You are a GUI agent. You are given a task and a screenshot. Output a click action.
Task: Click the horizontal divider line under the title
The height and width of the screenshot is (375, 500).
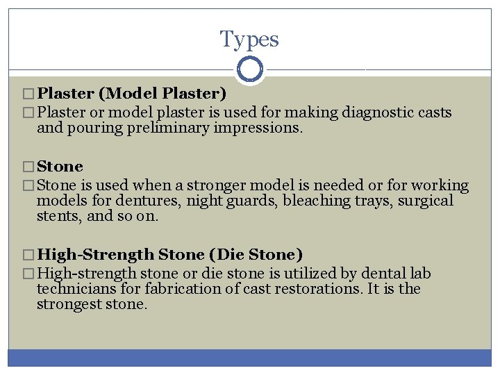pos(121,69)
